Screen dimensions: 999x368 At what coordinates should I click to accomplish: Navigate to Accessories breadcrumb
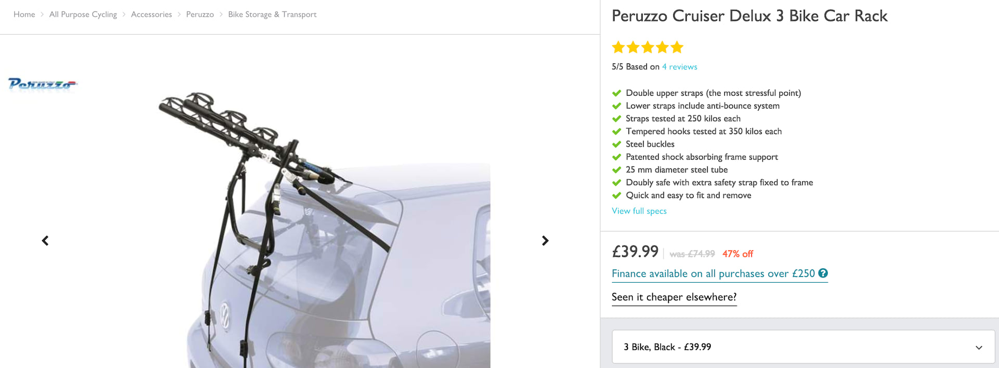[x=151, y=15]
